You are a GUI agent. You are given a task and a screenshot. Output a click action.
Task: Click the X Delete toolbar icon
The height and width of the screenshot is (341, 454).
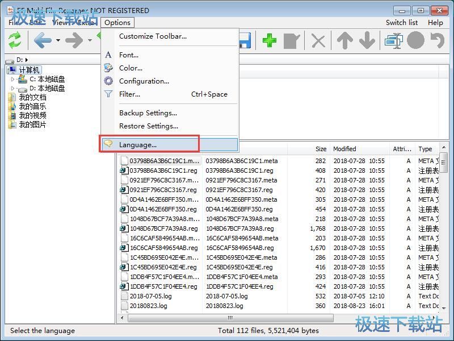click(x=318, y=40)
